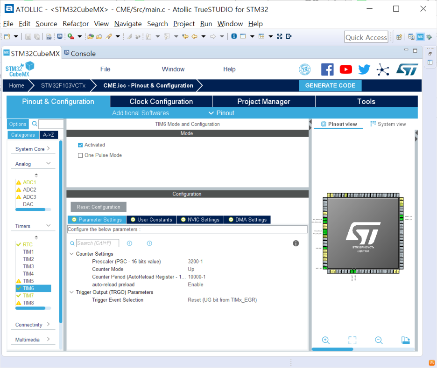Open the Navigate menu
This screenshot has height=368, width=437.
coord(128,24)
